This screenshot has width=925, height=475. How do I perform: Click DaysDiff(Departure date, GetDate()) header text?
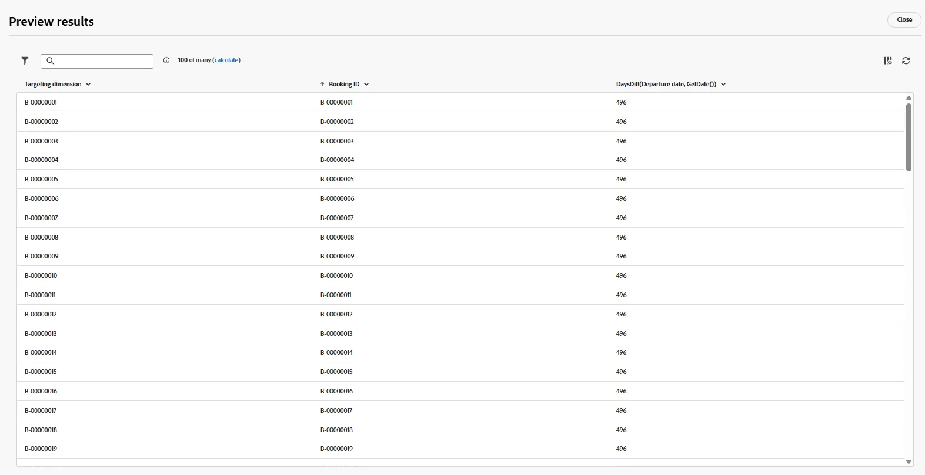click(x=666, y=85)
